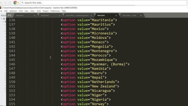Click the magnifier icon in search bar
Viewport: 188px width, 106px height.
click(23, 3)
